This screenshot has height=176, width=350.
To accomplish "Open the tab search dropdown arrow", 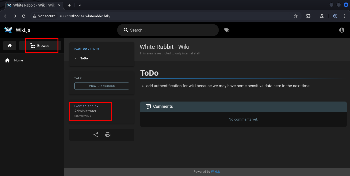I will pos(80,5).
